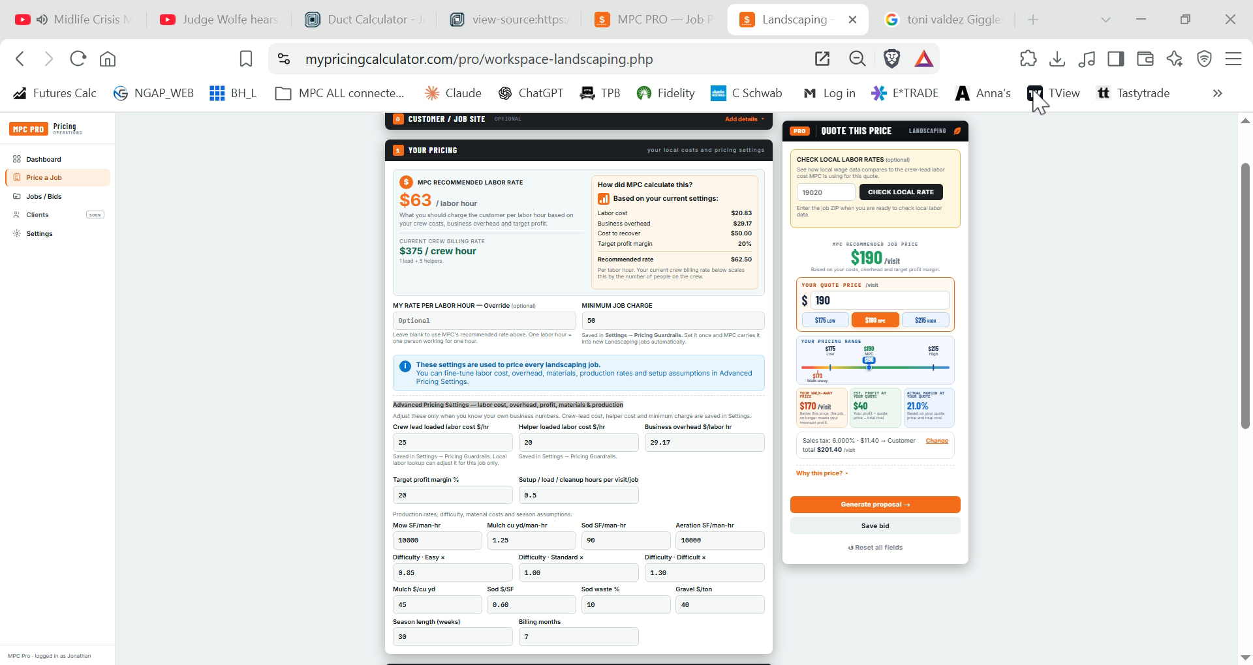Open the Dashboard sidebar item
This screenshot has width=1253, height=665.
pos(57,159)
